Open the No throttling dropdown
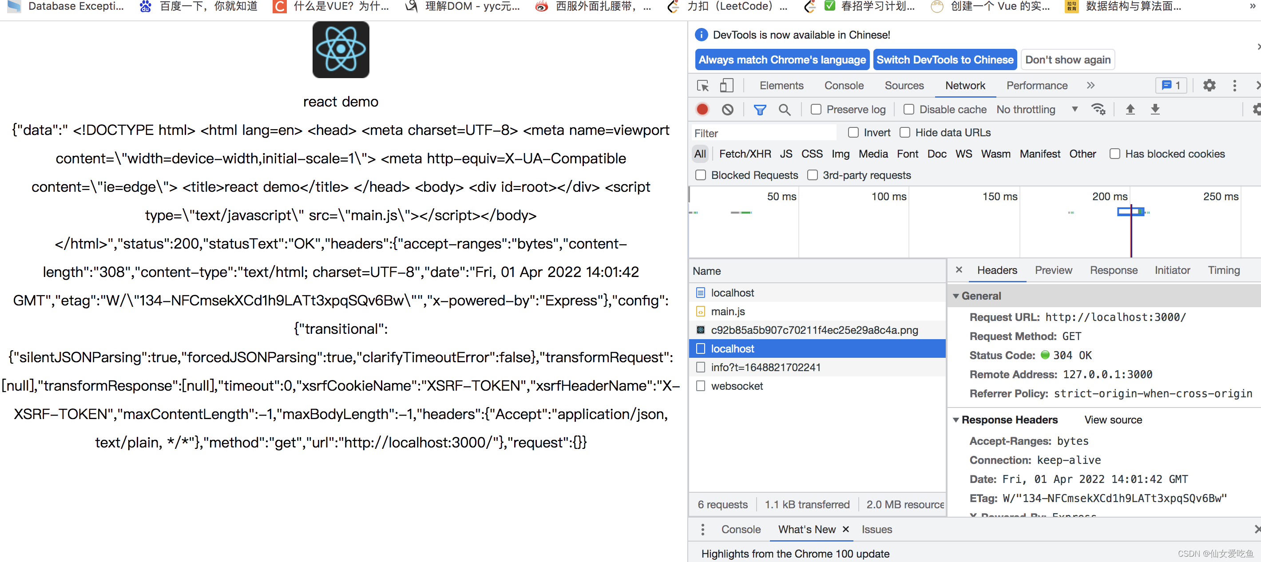Screen dimensions: 1261x562 pos(1037,109)
